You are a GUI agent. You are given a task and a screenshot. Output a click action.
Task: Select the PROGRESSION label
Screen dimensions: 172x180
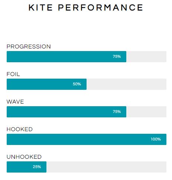(x=29, y=47)
